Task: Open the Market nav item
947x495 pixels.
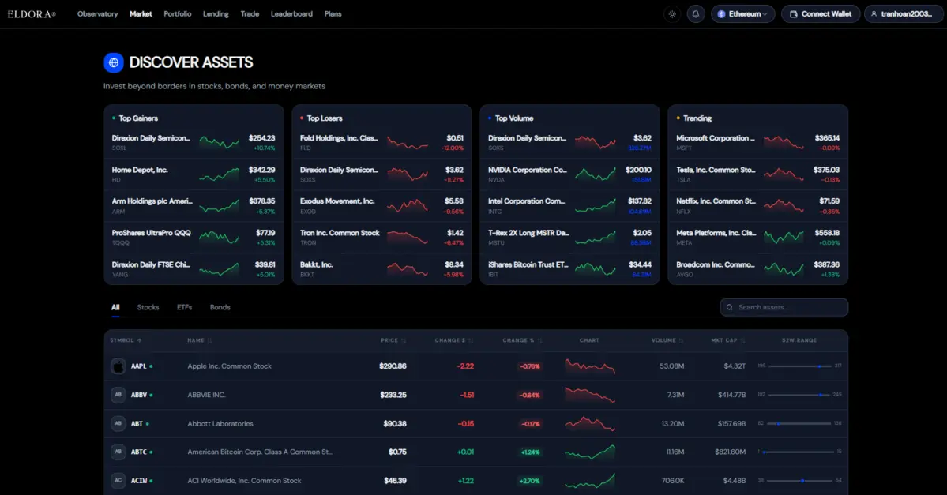Action: tap(141, 14)
